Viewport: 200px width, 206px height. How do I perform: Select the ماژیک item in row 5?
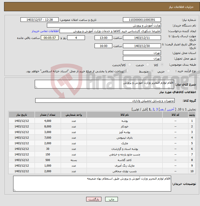tap(102, 143)
